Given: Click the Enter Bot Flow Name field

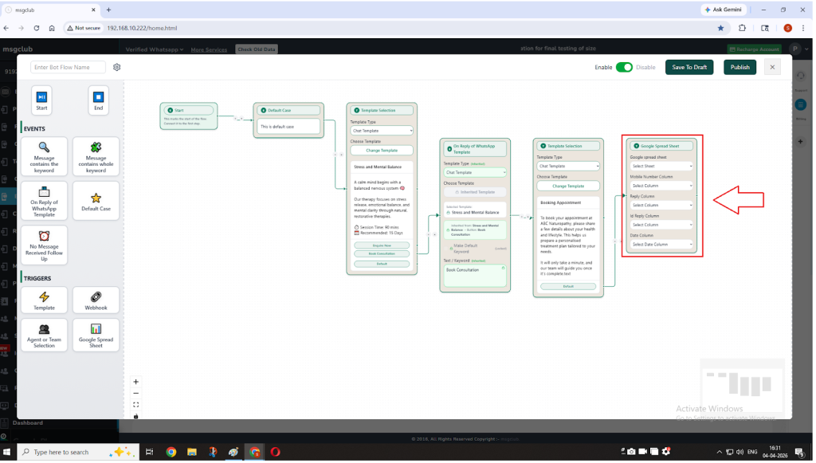Looking at the screenshot, I should (x=68, y=67).
